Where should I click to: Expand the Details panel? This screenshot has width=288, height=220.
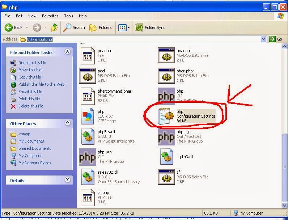tap(67, 179)
